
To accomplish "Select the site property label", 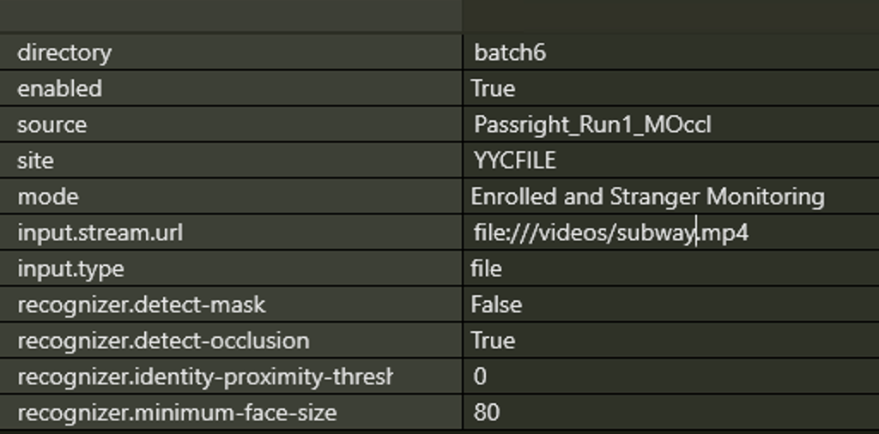I will 35,160.
